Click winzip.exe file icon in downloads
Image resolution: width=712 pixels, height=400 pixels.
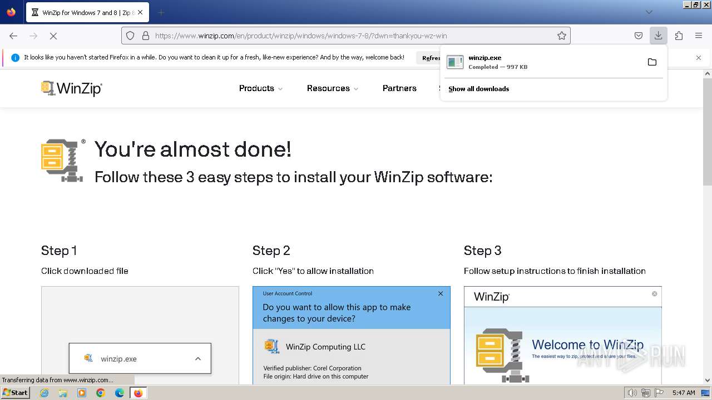point(455,62)
